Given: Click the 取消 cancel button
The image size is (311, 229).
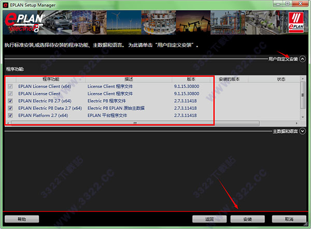Looking at the screenshot, I should click(289, 219).
